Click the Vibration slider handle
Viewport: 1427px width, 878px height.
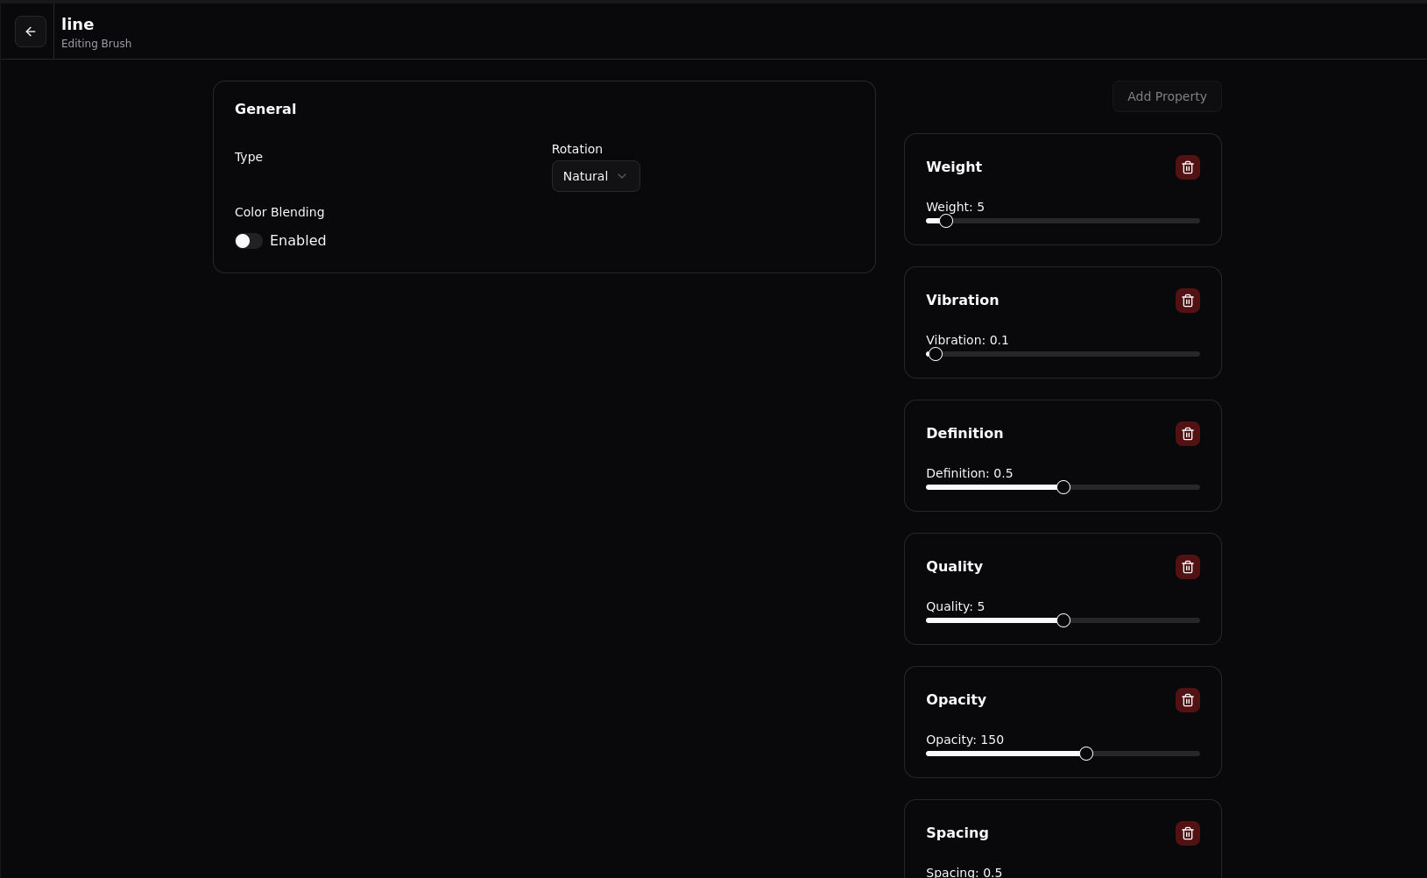tap(934, 354)
